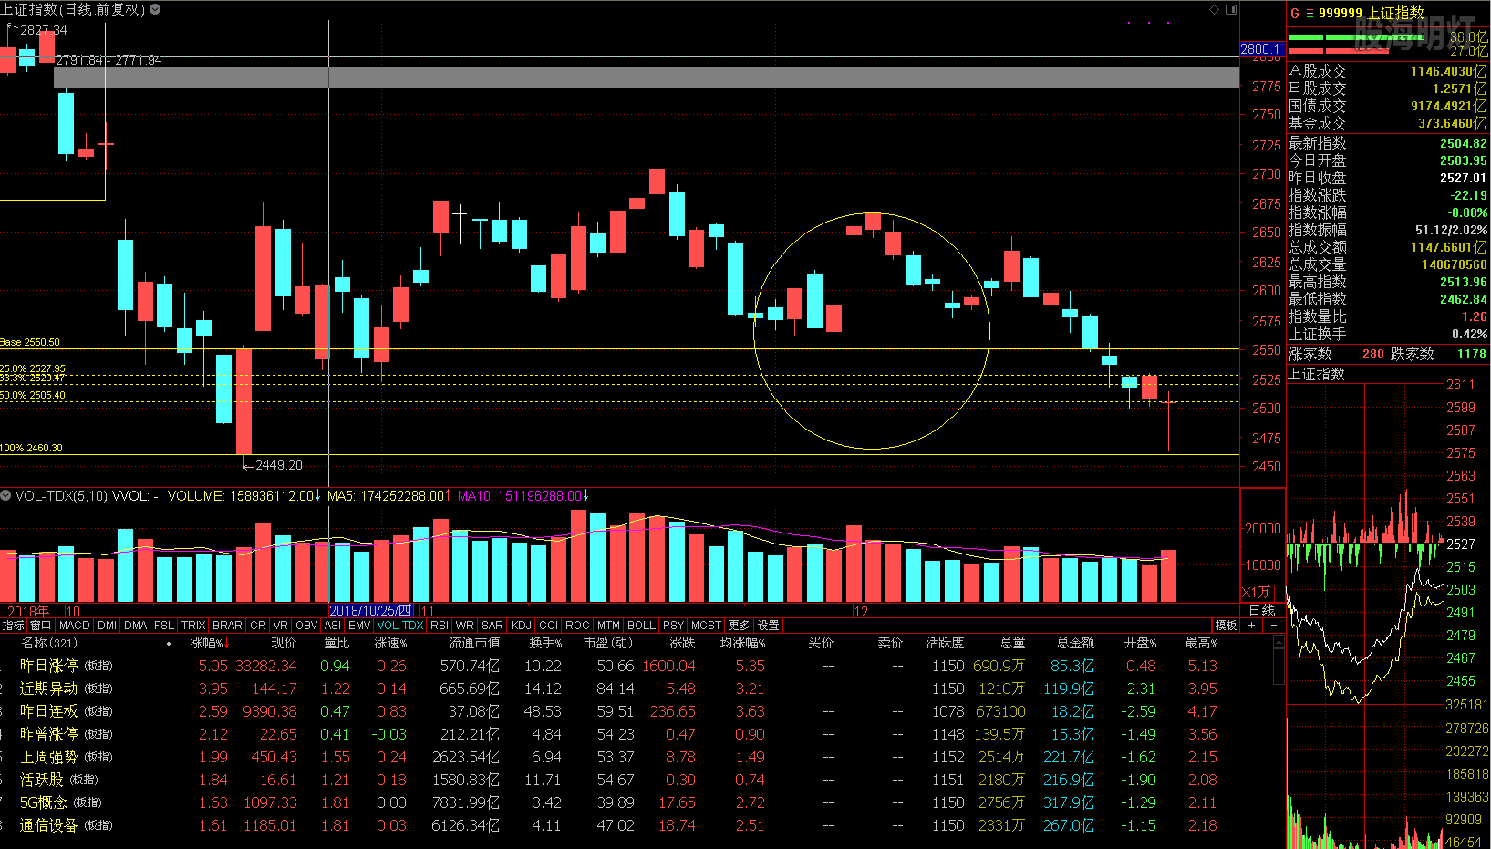Switch to the VR indicator

[280, 626]
